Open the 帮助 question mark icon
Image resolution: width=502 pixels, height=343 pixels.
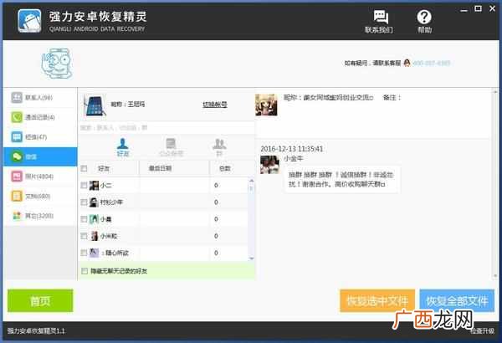click(424, 17)
